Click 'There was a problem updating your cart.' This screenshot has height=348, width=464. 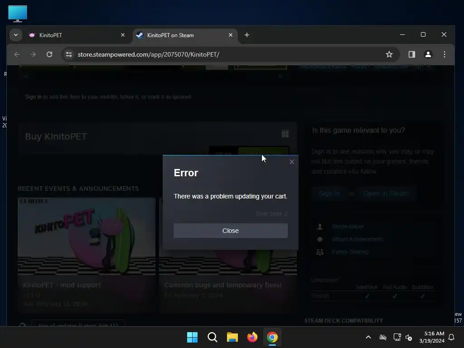tap(231, 196)
